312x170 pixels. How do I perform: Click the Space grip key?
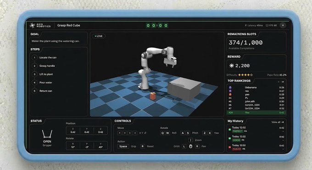[x=123, y=146]
